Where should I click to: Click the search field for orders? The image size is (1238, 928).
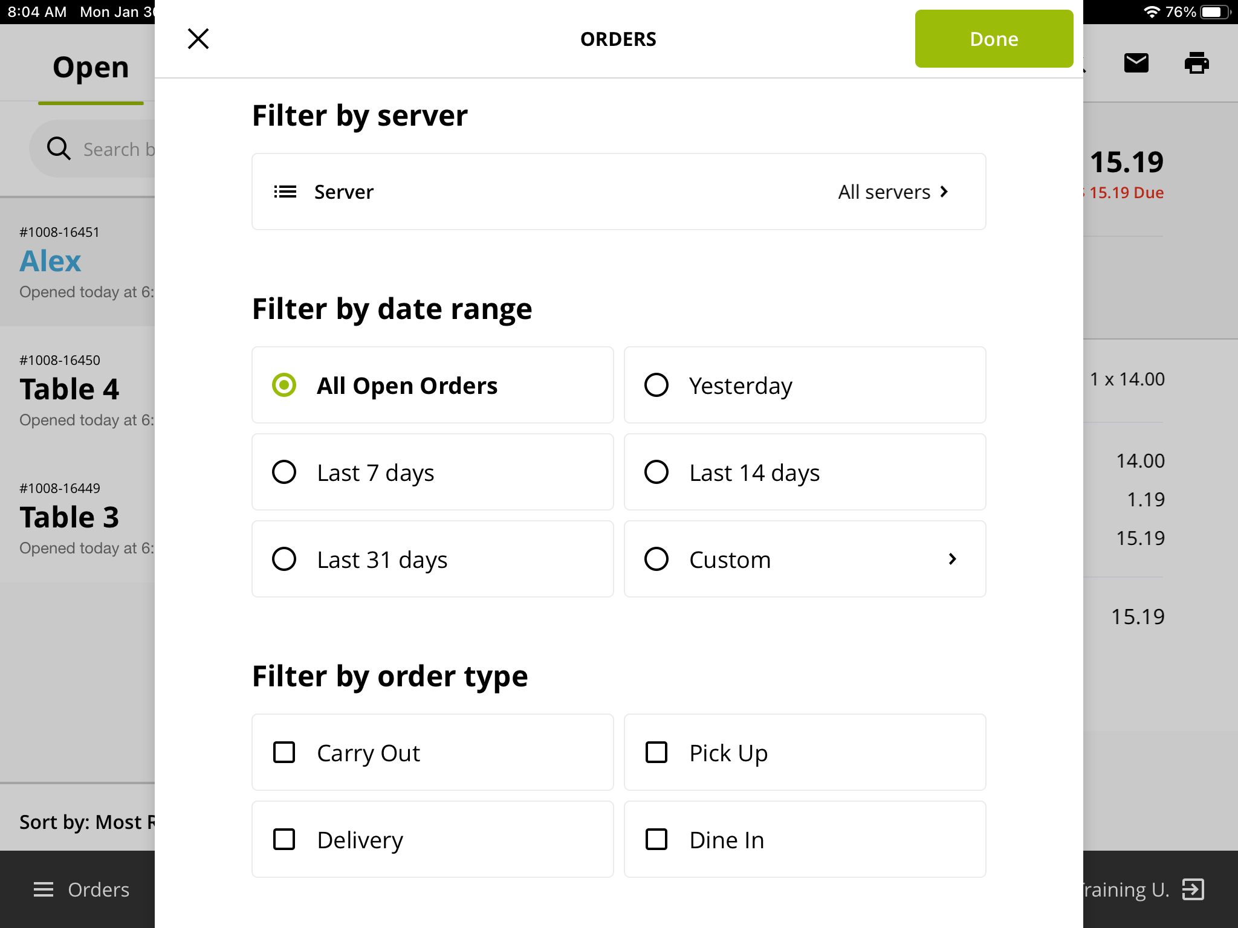pos(109,149)
